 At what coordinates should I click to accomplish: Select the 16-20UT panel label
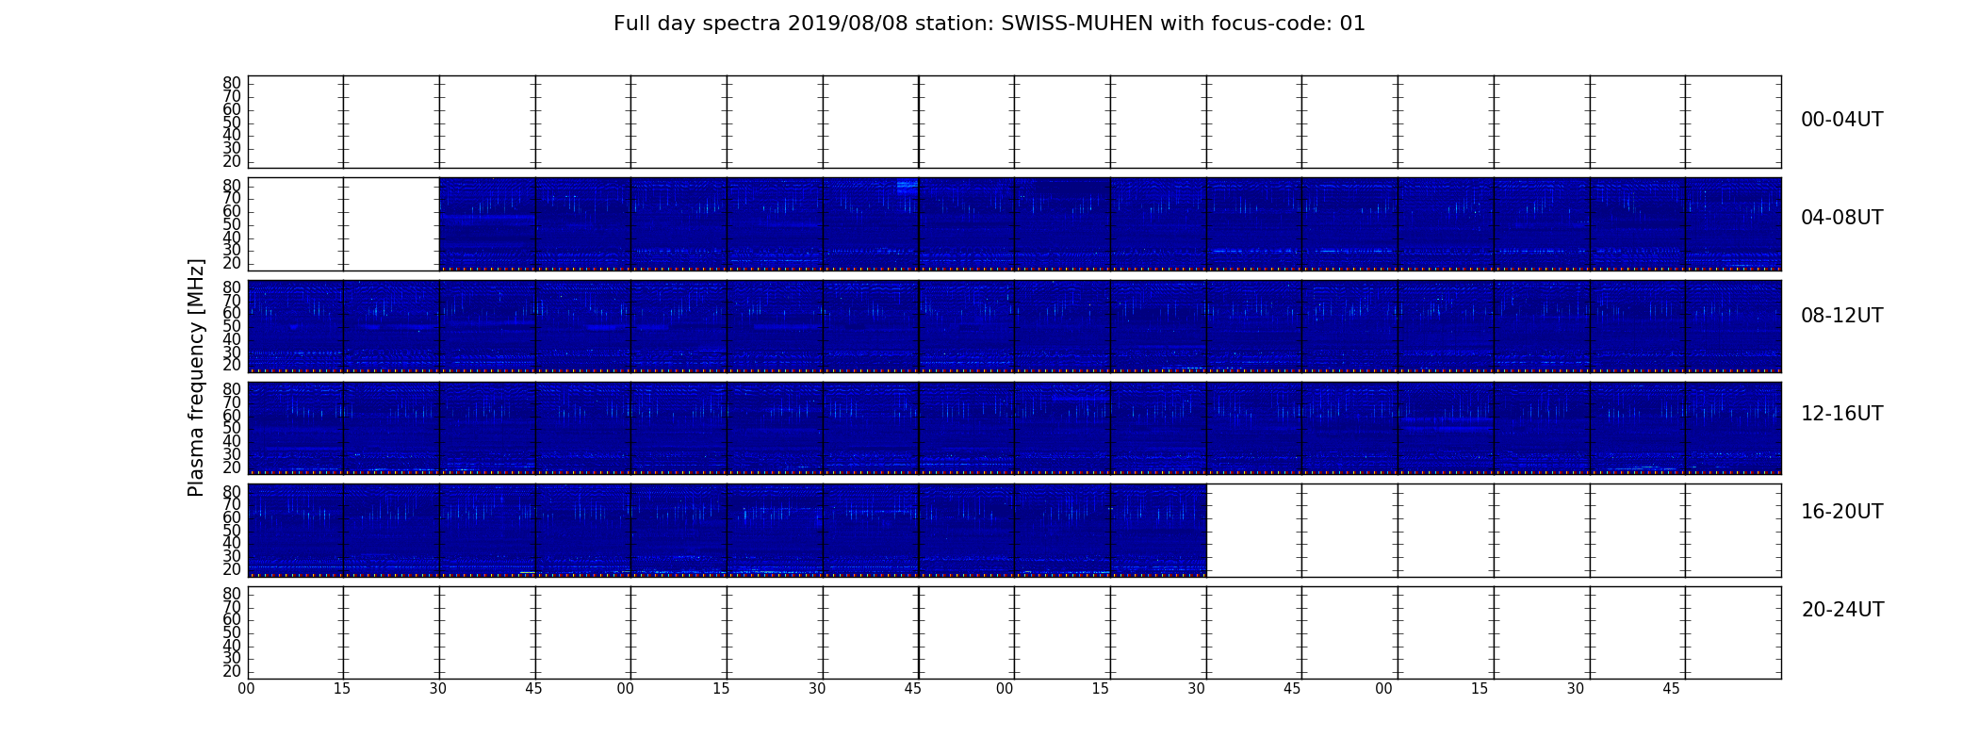[1841, 512]
